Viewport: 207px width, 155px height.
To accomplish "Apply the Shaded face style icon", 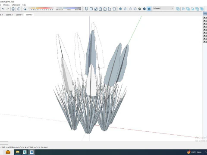I will pos(140,9).
